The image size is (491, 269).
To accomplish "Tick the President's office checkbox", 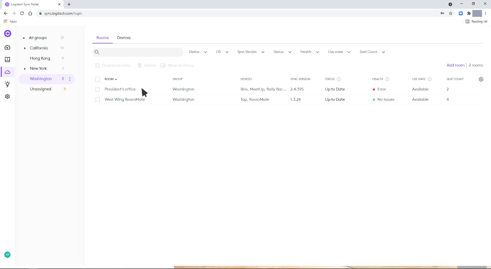I will click(97, 89).
